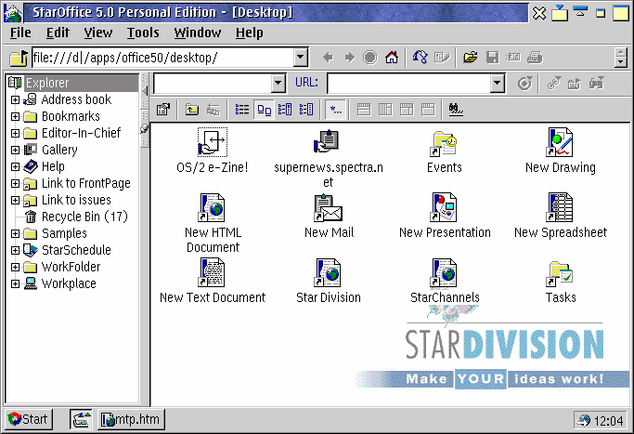
Task: Select the Recycle Bin (17) entry
Action: pyautogui.click(x=84, y=217)
